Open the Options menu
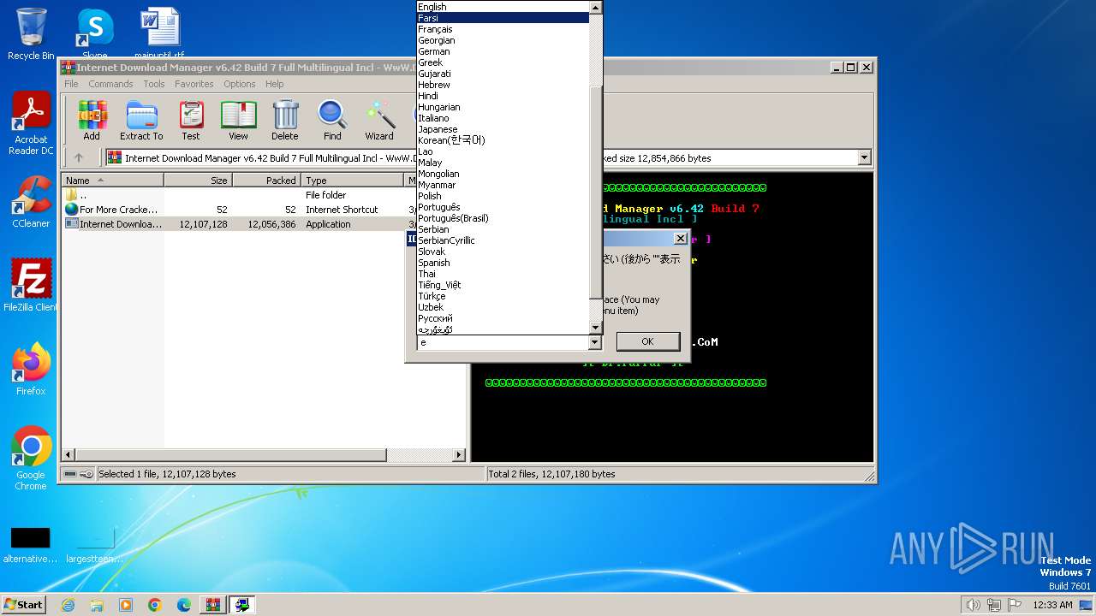The height and width of the screenshot is (616, 1096). (240, 84)
